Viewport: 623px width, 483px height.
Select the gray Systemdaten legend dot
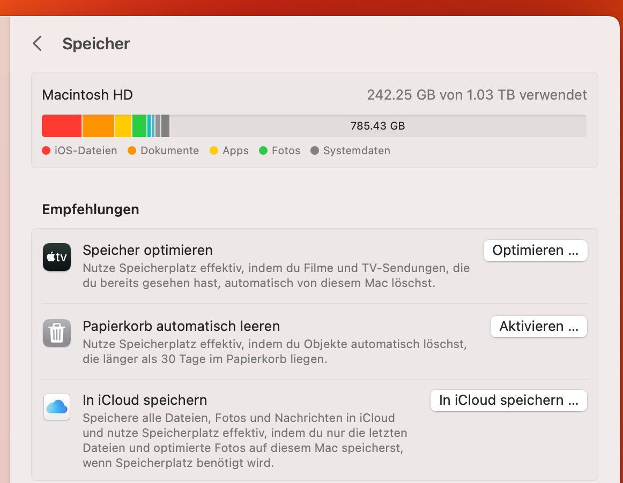point(315,150)
